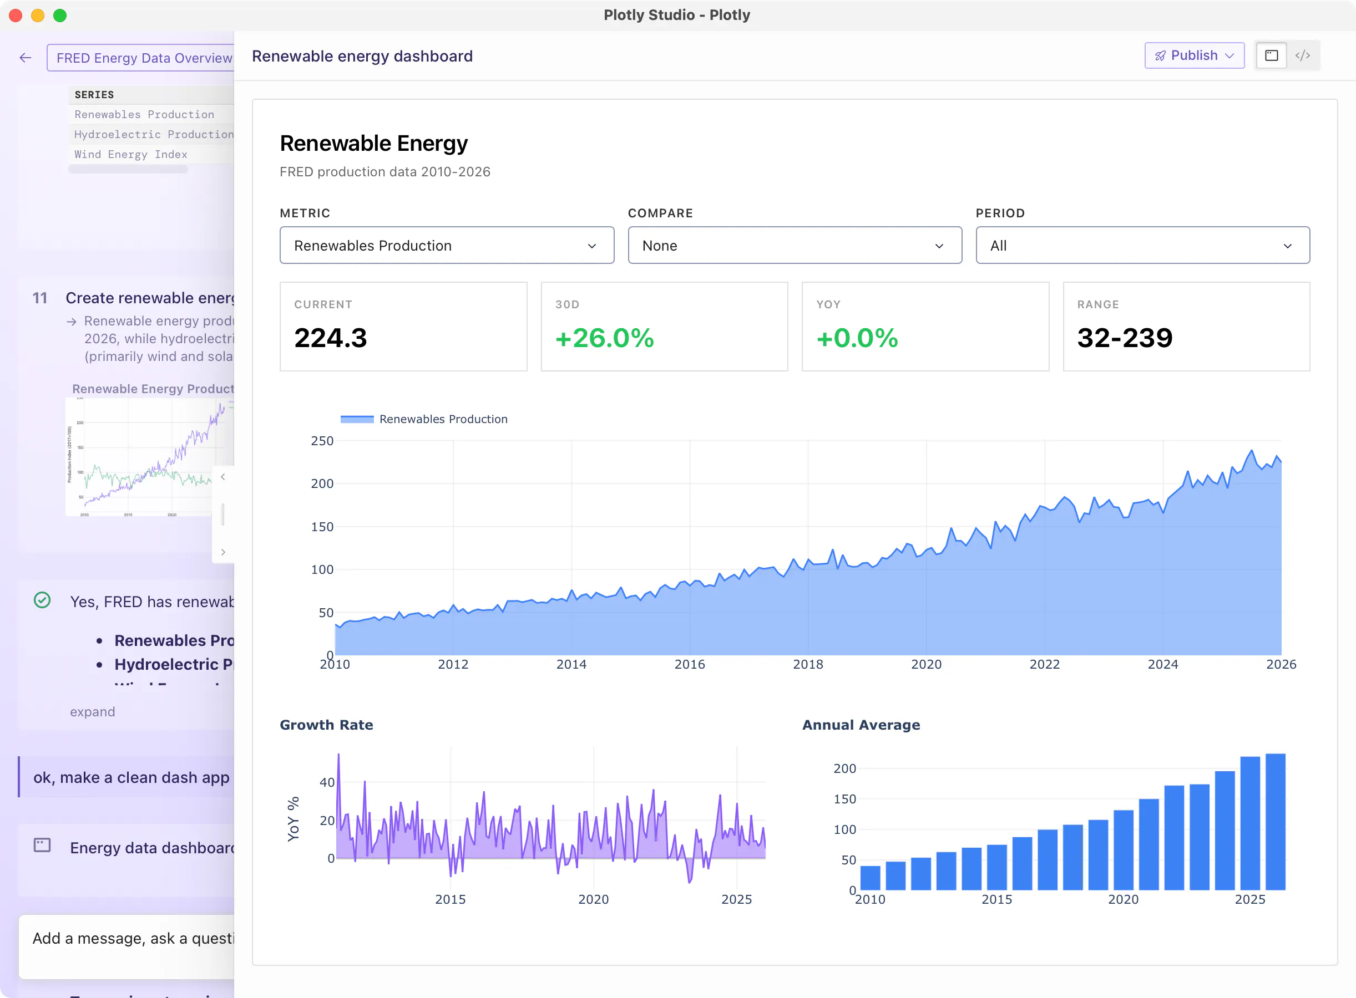This screenshot has width=1356, height=998.
Task: Click the SERIES column header
Action: point(94,95)
